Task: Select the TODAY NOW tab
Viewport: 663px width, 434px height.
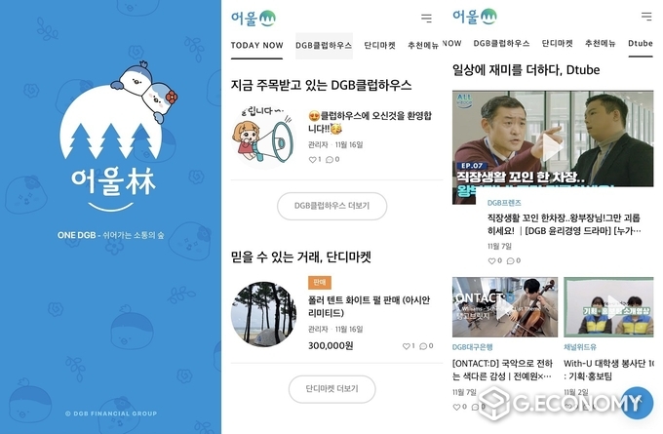Action: [256, 45]
